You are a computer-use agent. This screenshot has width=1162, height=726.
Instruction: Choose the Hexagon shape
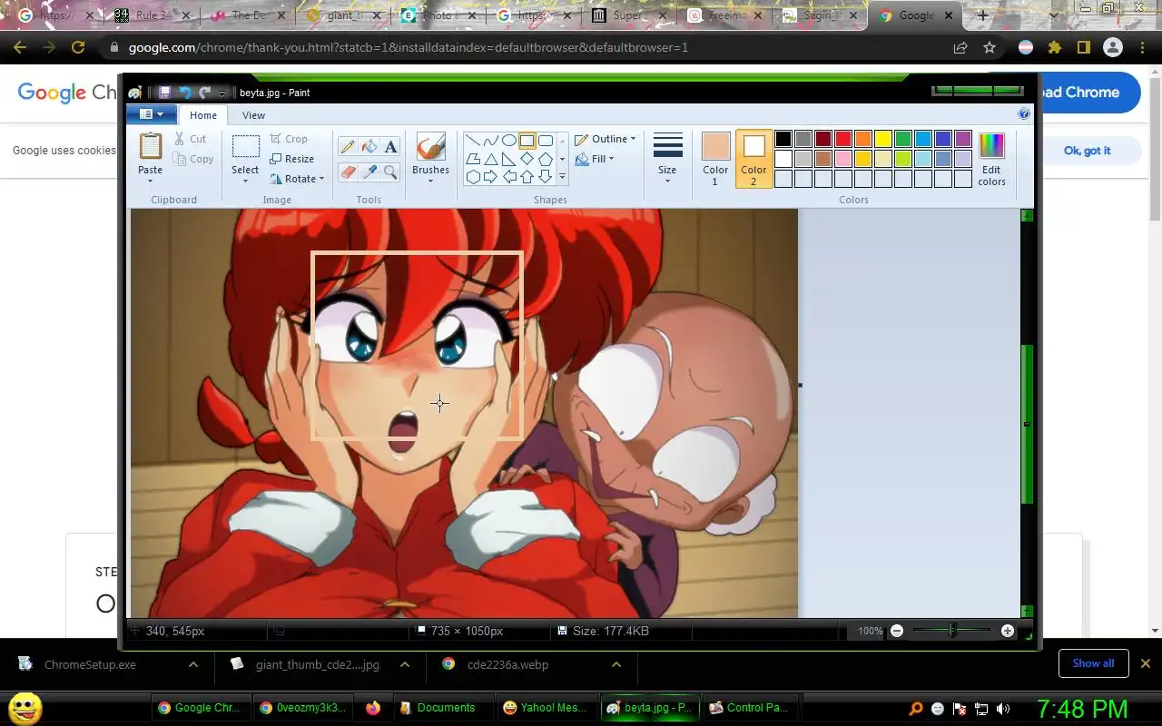pos(473,177)
